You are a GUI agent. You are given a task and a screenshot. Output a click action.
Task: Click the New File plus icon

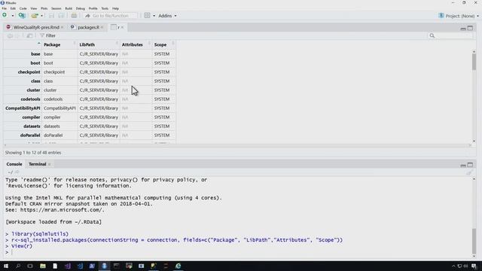[5, 15]
